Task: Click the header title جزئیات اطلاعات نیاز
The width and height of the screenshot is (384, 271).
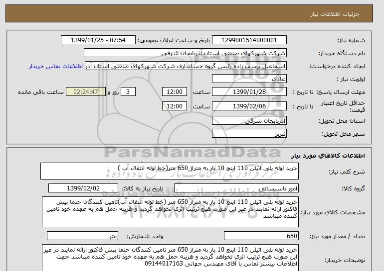Action: 335,14
